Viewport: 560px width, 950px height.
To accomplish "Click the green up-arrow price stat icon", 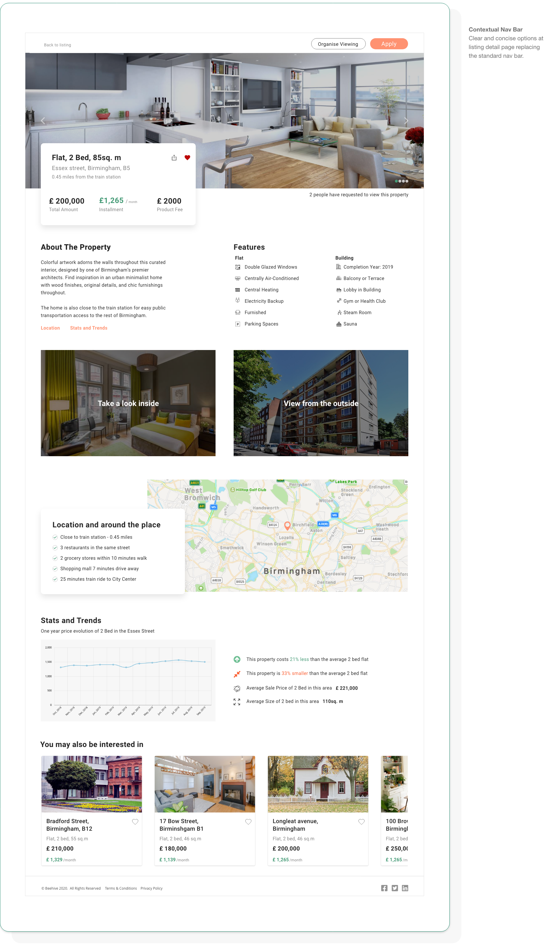I will pos(237,659).
